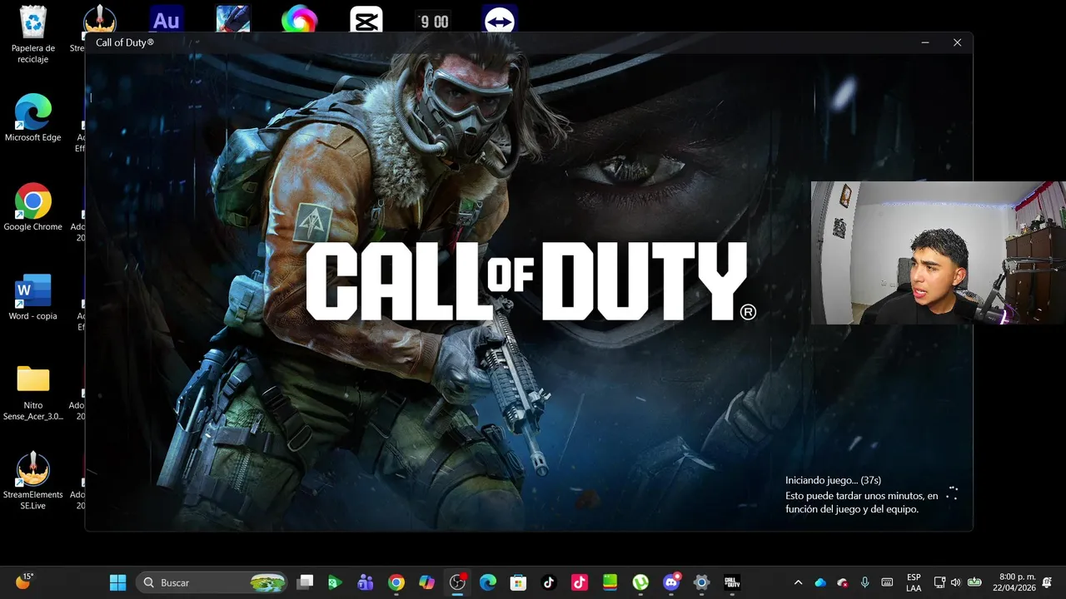1066x599 pixels.
Task: Select the 9 00 flip clock desktop icon
Action: tap(433, 21)
